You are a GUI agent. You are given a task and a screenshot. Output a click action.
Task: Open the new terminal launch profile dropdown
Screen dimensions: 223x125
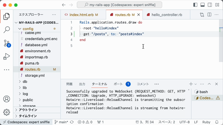[195, 84]
